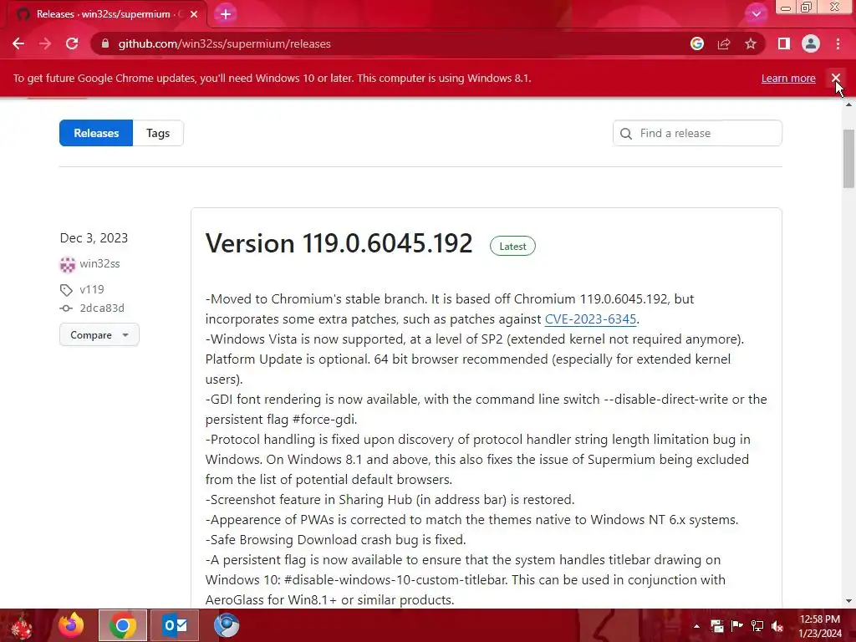This screenshot has height=642, width=856.
Task: Click the forward navigation arrow
Action: click(x=45, y=43)
